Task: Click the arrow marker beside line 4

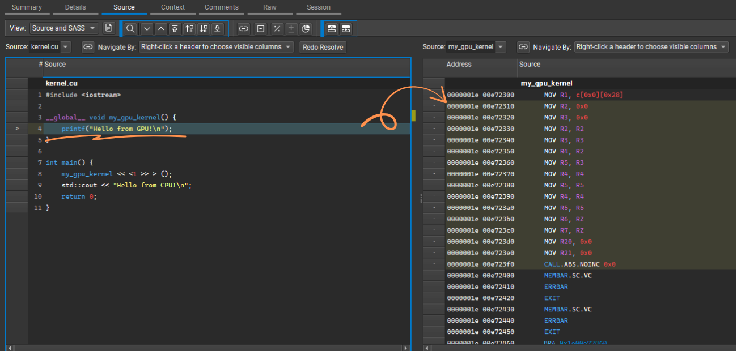Action: pos(17,129)
